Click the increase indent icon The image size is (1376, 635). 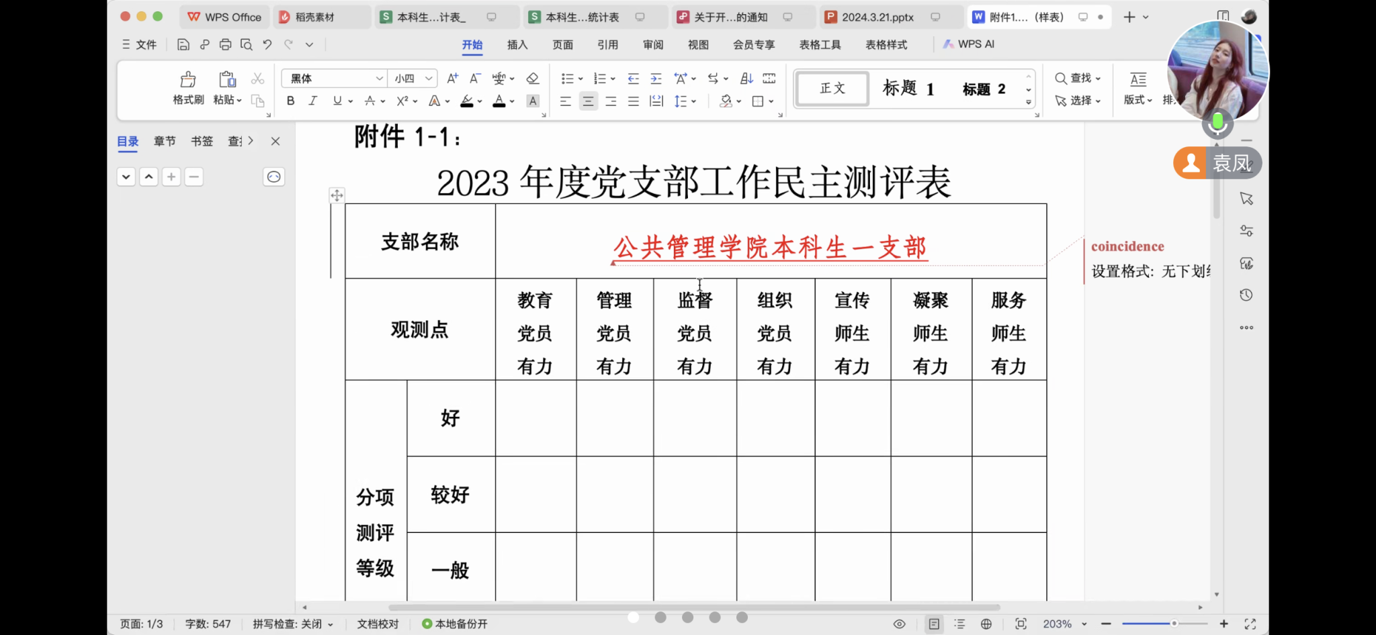point(656,79)
